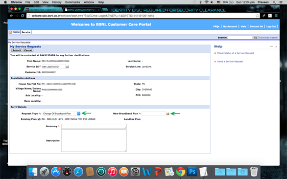Open Safari from the dock
287x179 pixels.
[x=78, y=172]
